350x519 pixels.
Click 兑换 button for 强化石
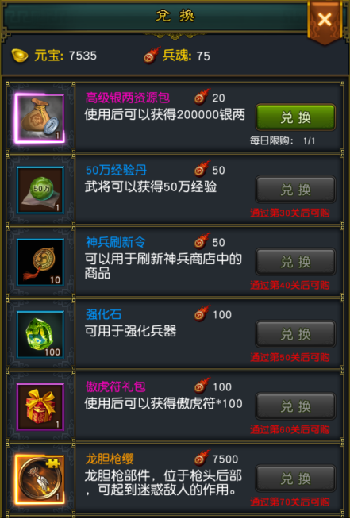pos(295,334)
